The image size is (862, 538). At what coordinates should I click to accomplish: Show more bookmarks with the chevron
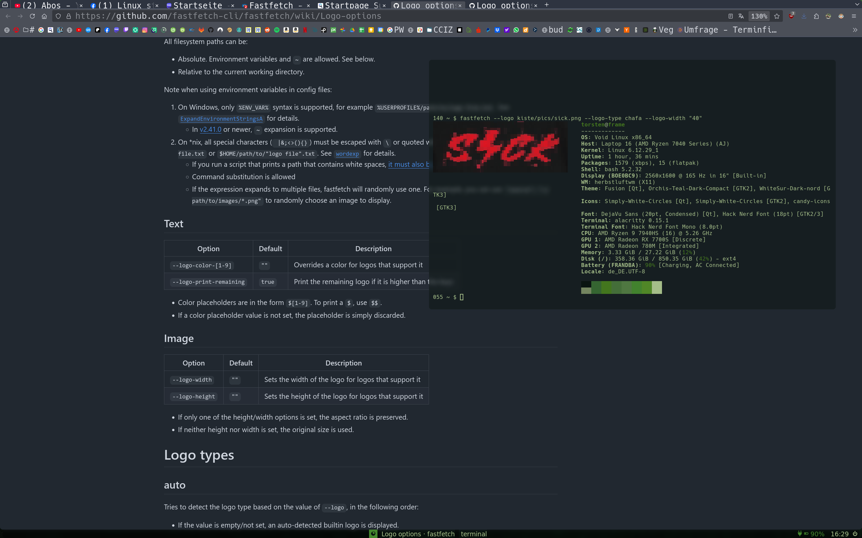coord(855,30)
